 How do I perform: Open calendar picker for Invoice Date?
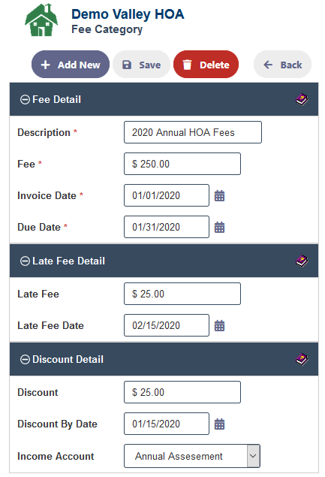(x=219, y=195)
